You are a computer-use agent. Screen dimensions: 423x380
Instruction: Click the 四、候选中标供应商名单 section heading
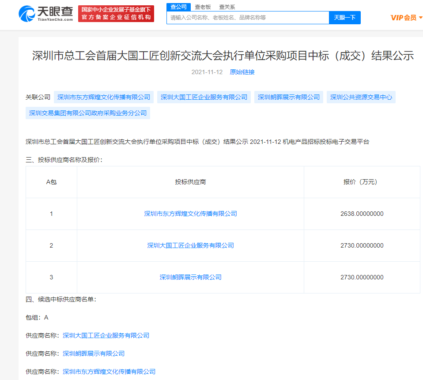point(61,299)
